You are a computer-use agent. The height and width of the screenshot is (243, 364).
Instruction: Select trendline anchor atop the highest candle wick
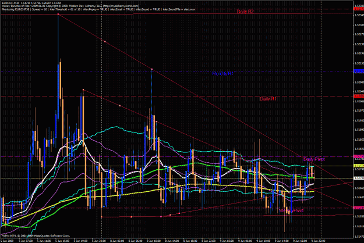pyautogui.click(x=58, y=14)
